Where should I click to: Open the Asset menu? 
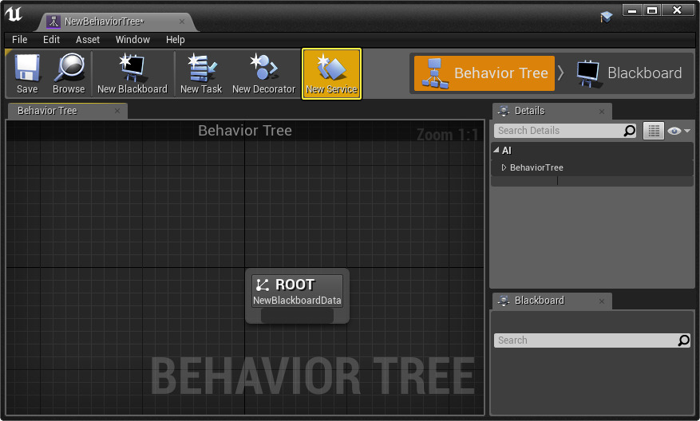[x=88, y=39]
